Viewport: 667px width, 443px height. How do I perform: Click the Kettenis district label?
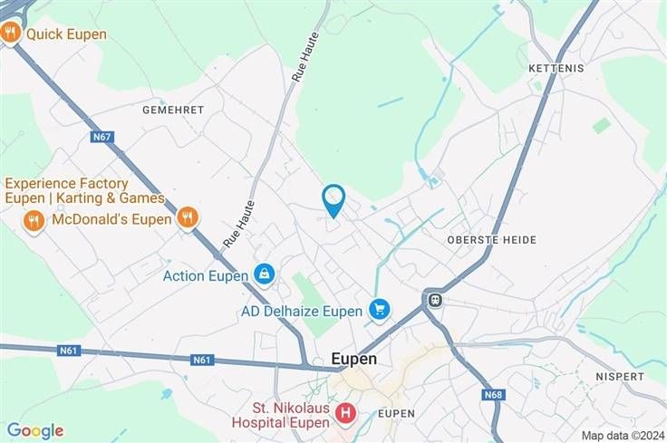556,69
